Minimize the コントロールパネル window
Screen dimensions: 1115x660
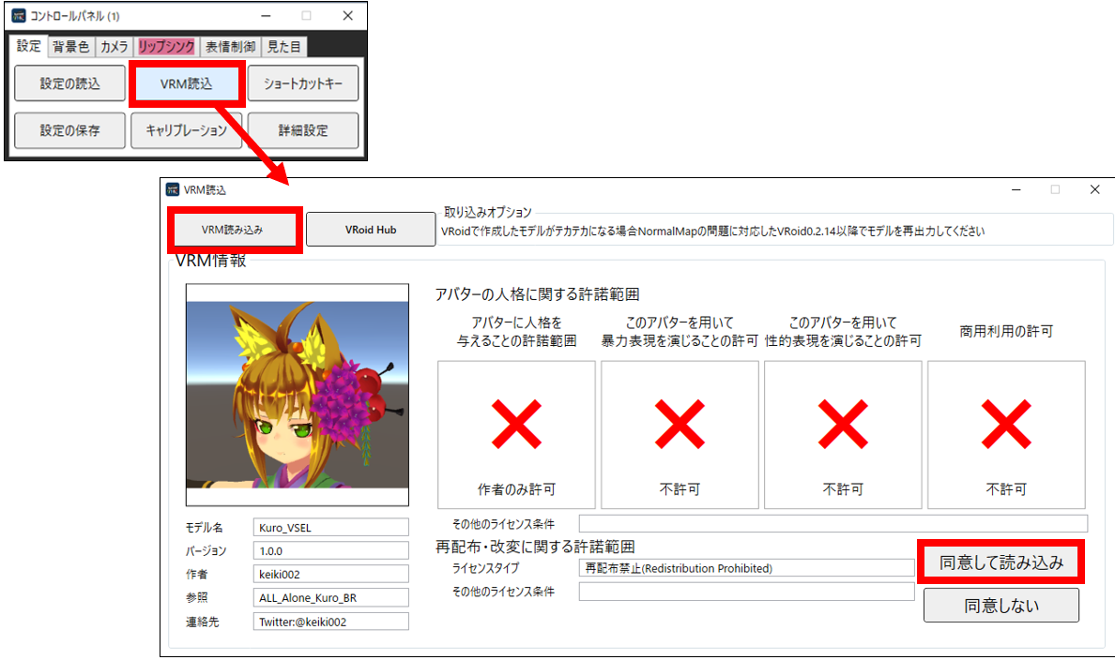(x=264, y=16)
